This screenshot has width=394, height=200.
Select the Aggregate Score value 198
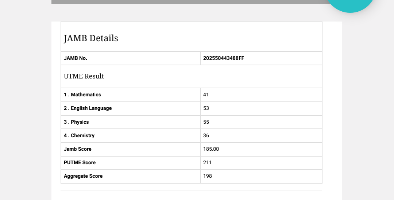(x=208, y=176)
